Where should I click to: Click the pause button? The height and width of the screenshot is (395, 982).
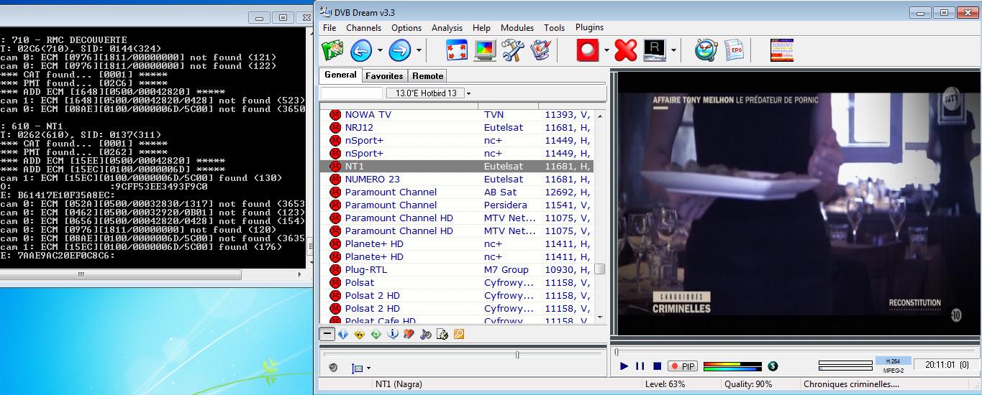point(640,366)
